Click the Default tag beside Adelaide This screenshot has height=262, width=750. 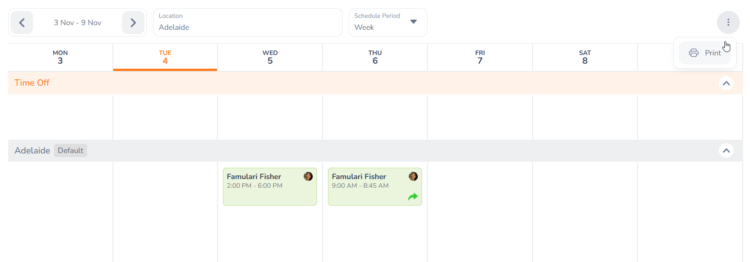[x=71, y=151]
